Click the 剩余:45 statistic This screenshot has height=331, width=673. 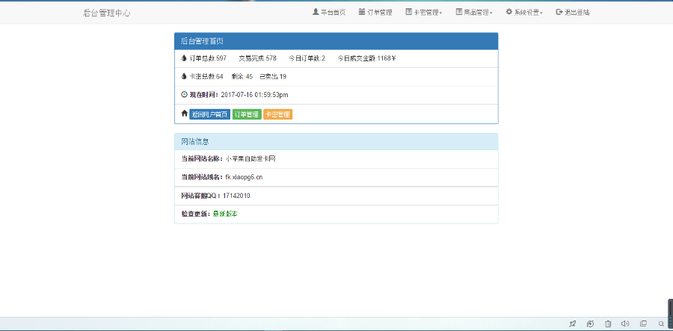[242, 77]
